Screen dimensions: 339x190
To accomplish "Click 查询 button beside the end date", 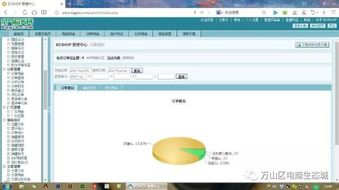I will [137, 71].
